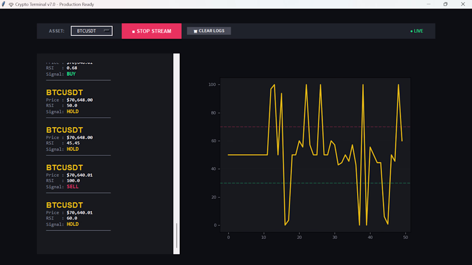Click the 'ASSET:' label
472x265 pixels.
click(x=57, y=31)
